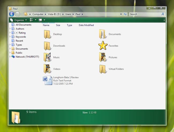174x132 pixels.
Task: Expand the Authors tree node
Action: 10,29
